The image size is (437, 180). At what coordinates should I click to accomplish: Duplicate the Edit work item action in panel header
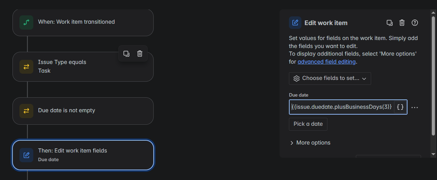(390, 23)
